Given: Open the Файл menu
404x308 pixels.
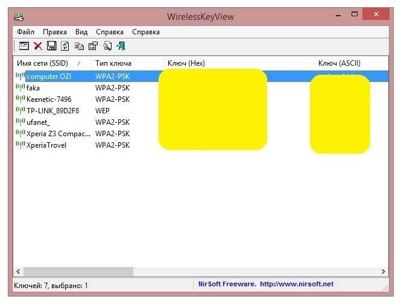Looking at the screenshot, I should click(x=25, y=32).
